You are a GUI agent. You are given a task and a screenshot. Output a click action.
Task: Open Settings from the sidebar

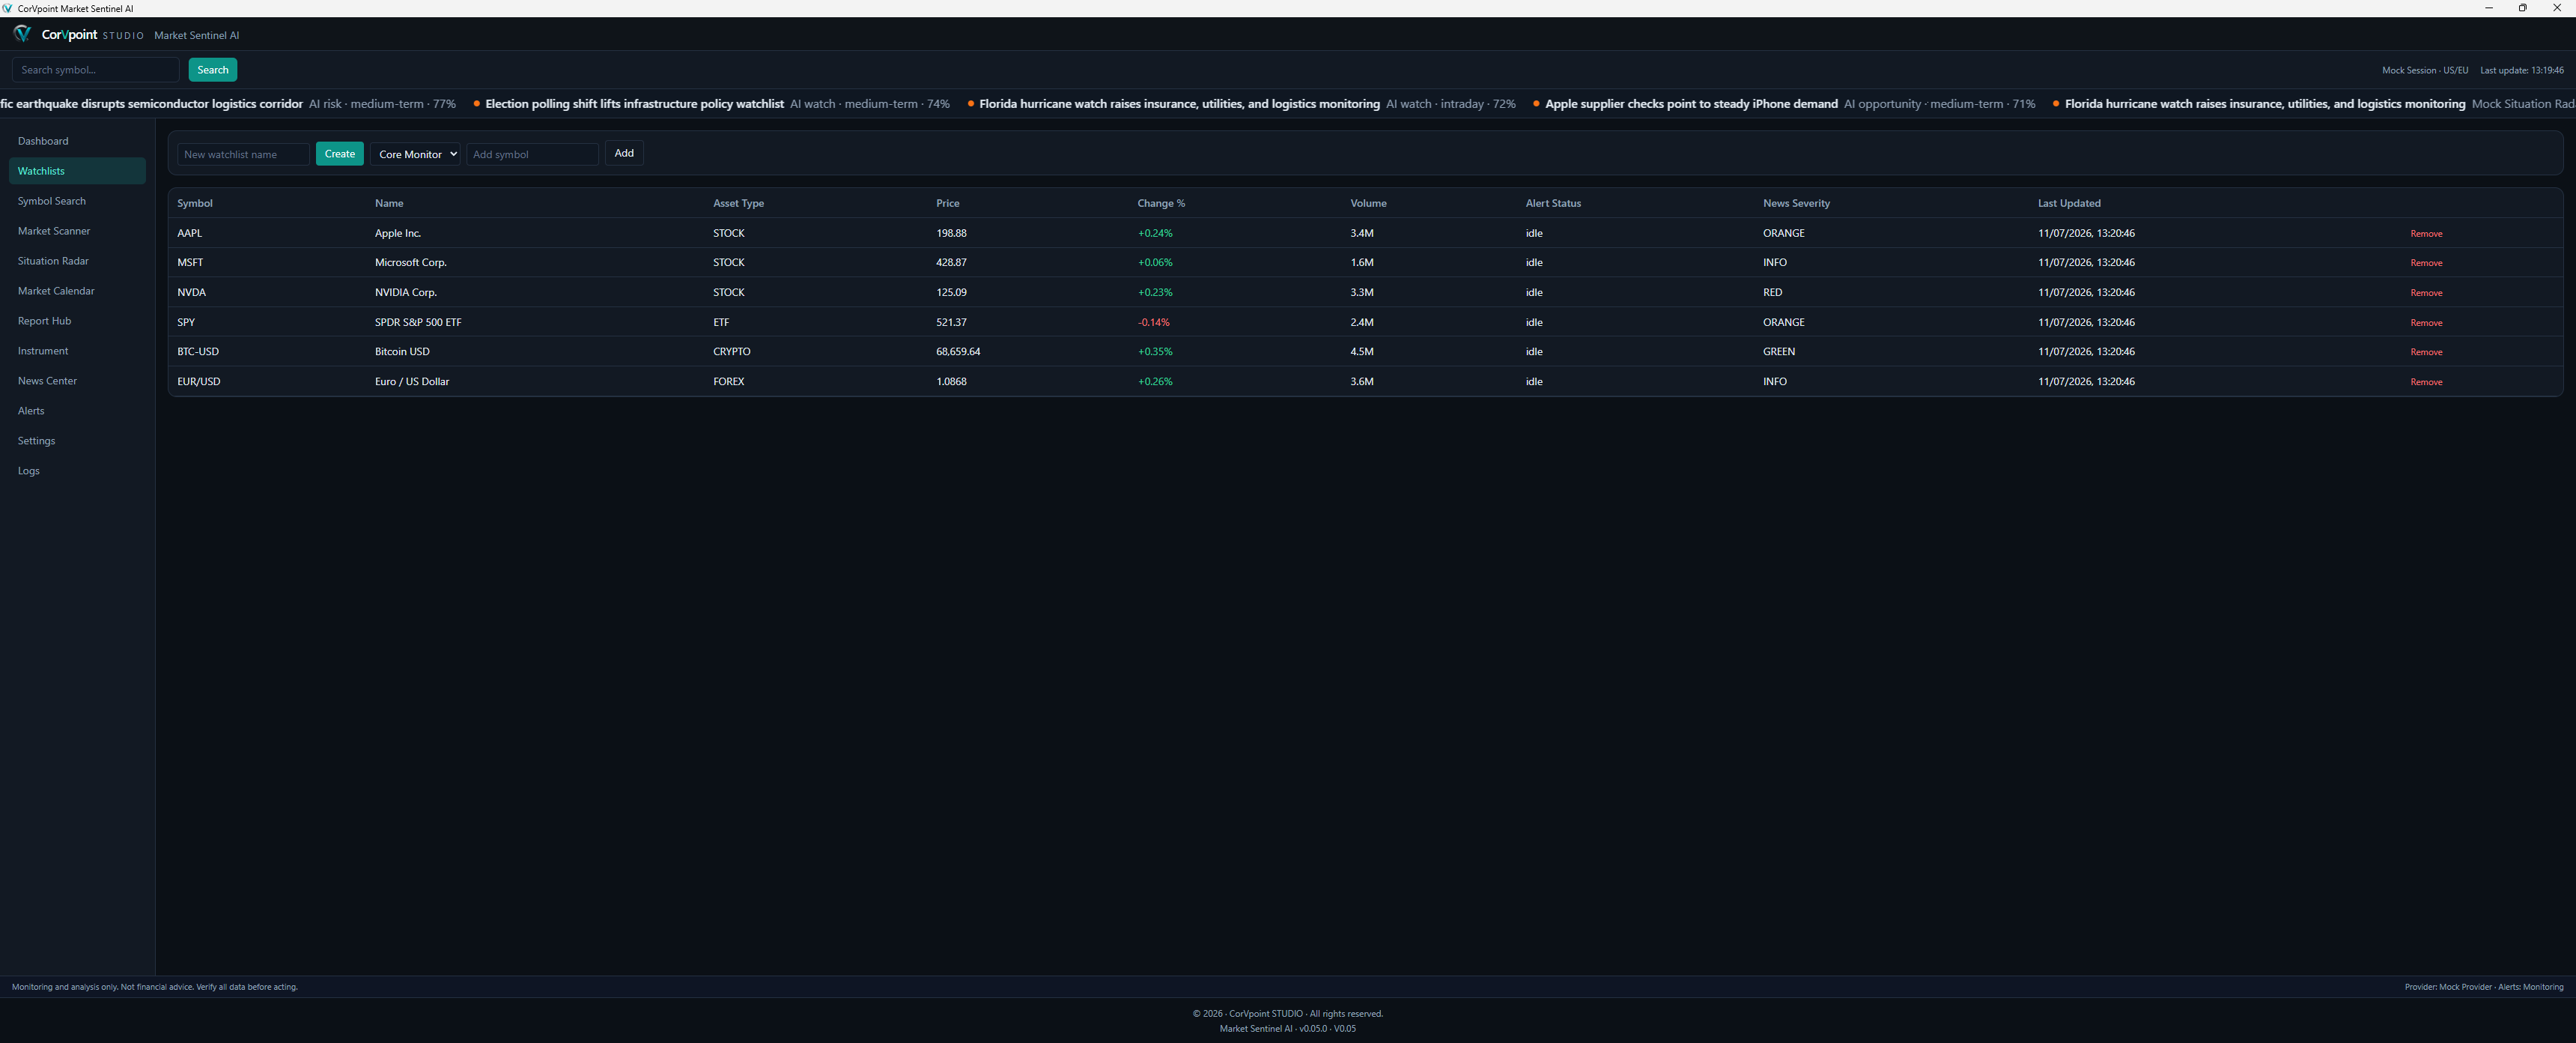tap(77, 441)
